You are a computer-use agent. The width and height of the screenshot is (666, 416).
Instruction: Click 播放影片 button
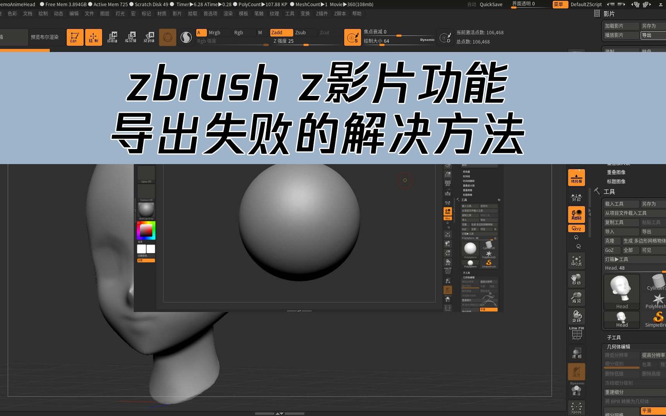[x=621, y=35]
